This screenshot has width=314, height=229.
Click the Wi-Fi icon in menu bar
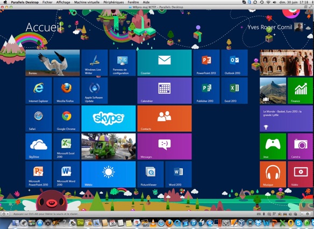[x=268, y=2]
